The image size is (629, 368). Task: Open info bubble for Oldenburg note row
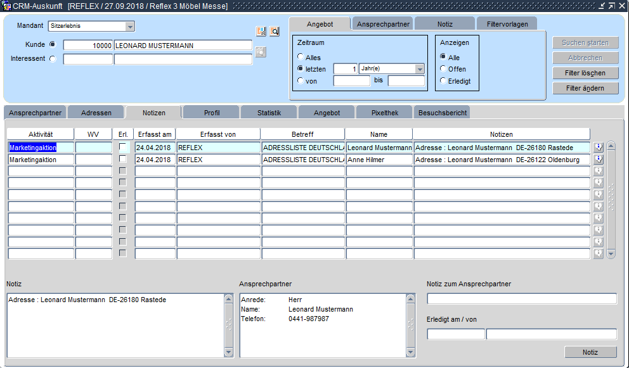tap(598, 160)
